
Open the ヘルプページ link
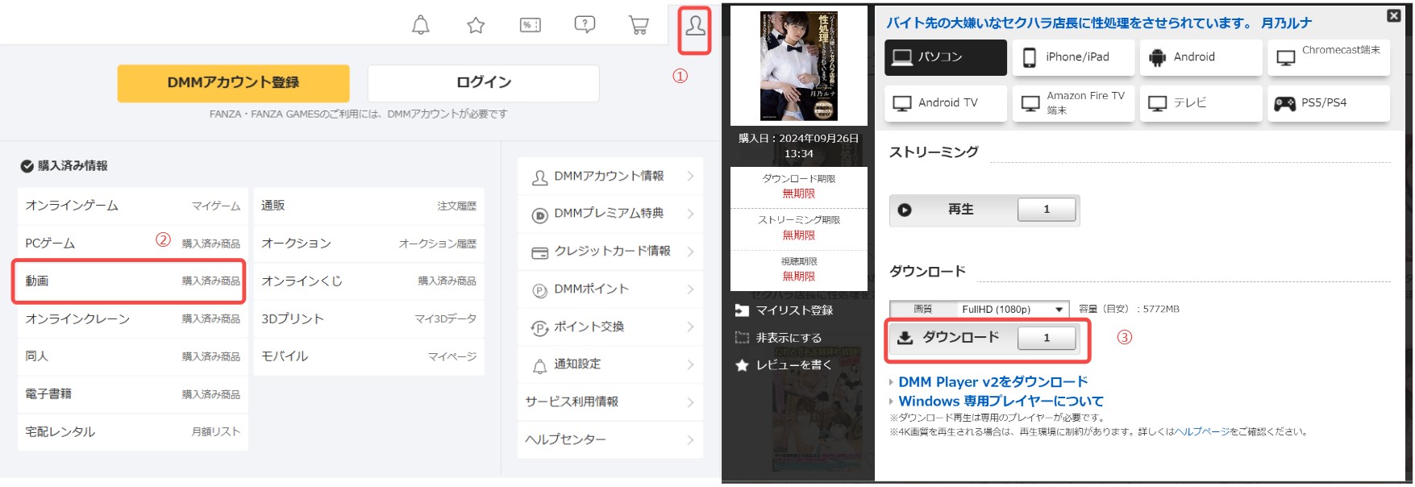[x=1202, y=432]
